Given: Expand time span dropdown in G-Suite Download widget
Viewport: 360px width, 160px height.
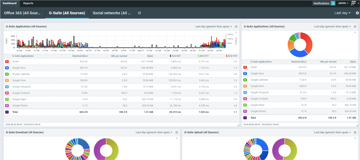Looking at the screenshot, I should [154, 132].
